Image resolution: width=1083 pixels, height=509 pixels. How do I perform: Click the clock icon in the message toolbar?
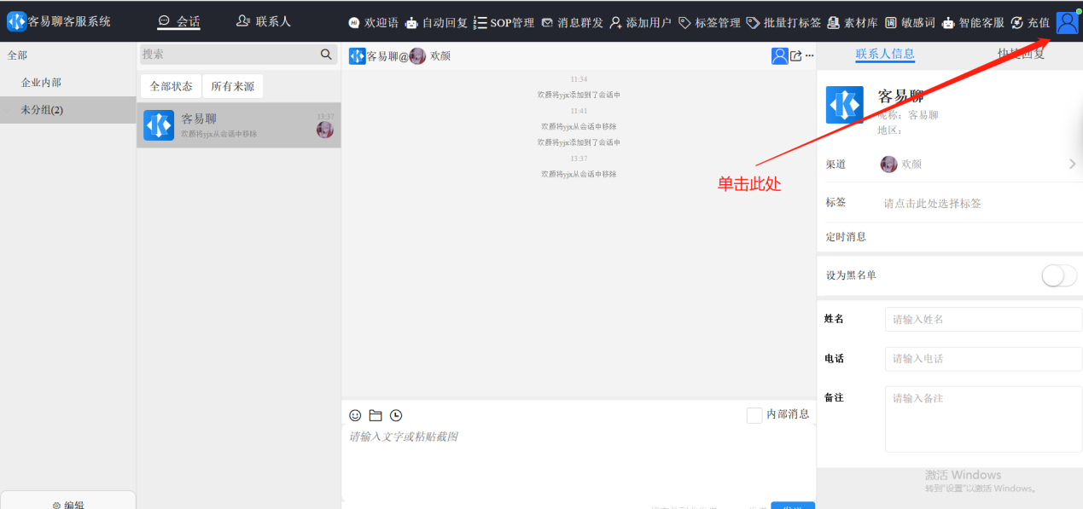click(396, 415)
